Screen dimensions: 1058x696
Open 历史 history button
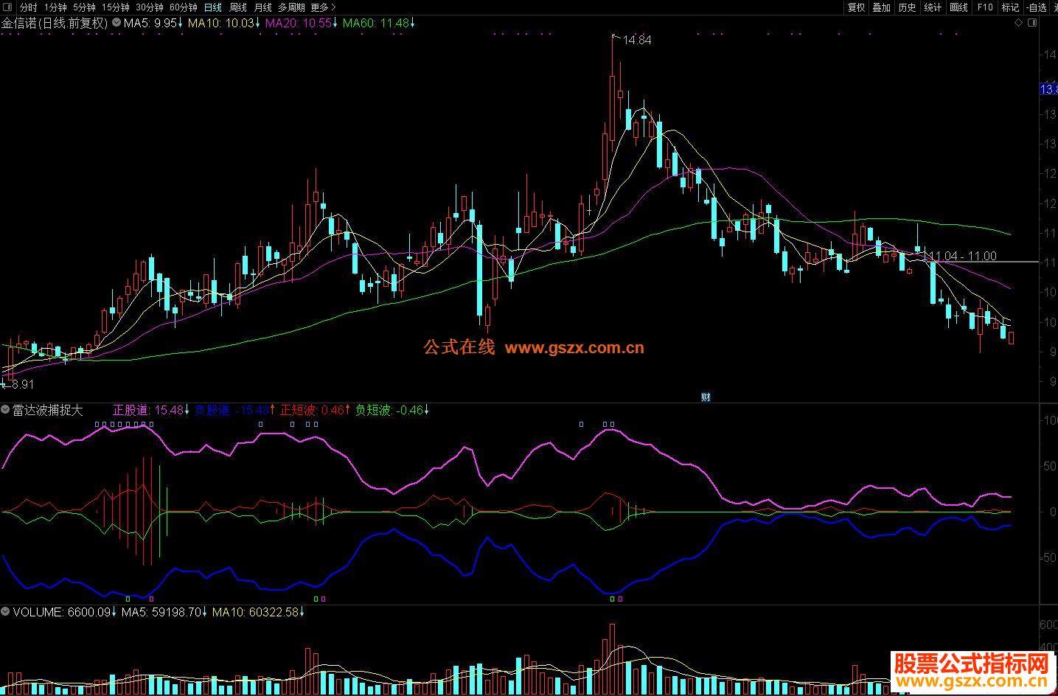pyautogui.click(x=907, y=7)
